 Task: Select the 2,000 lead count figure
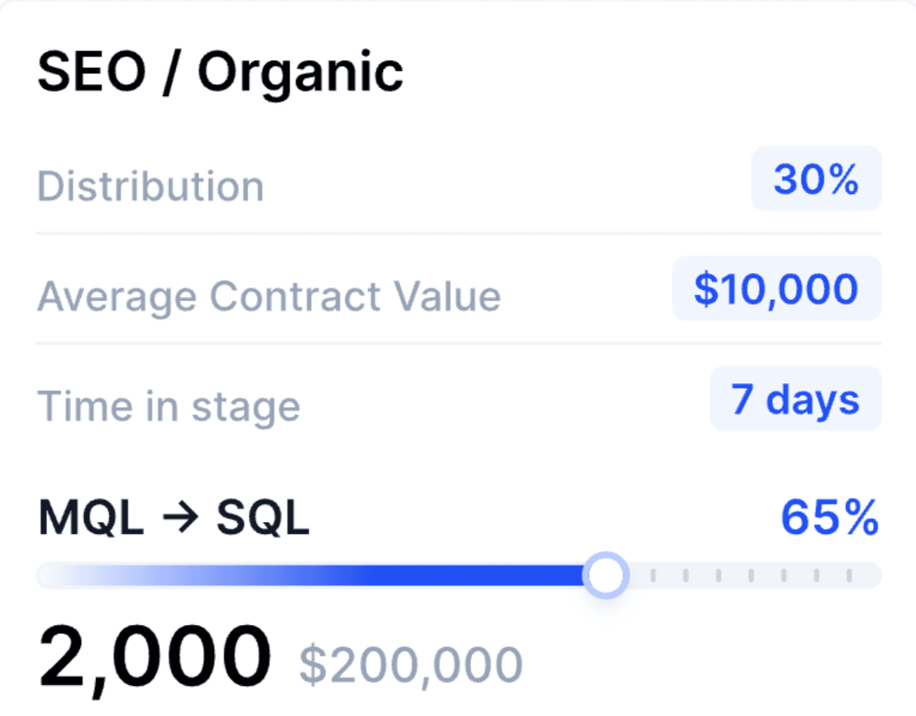pos(154,657)
